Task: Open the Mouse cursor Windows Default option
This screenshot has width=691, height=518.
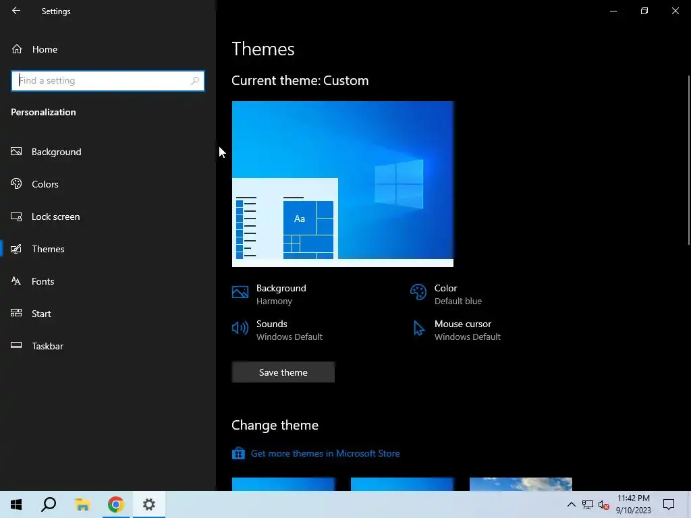Action: click(x=455, y=330)
